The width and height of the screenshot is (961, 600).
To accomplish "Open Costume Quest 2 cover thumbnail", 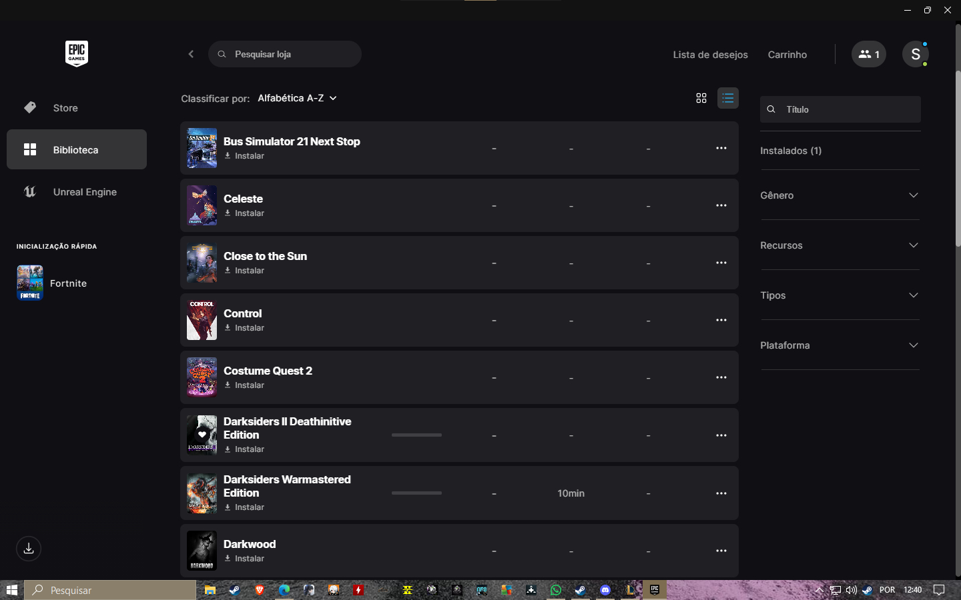I will point(202,377).
